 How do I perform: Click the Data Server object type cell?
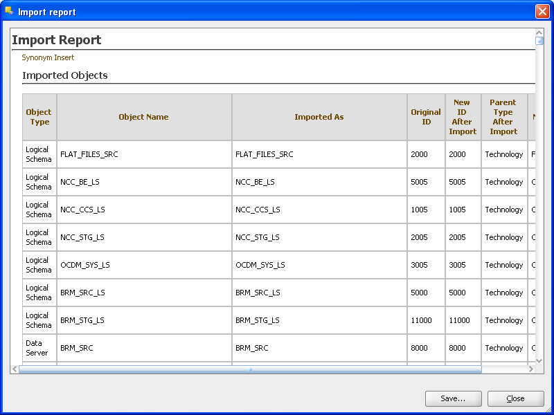37,348
